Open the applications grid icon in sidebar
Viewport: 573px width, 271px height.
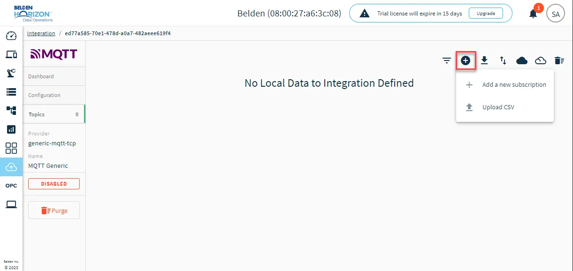[11, 148]
